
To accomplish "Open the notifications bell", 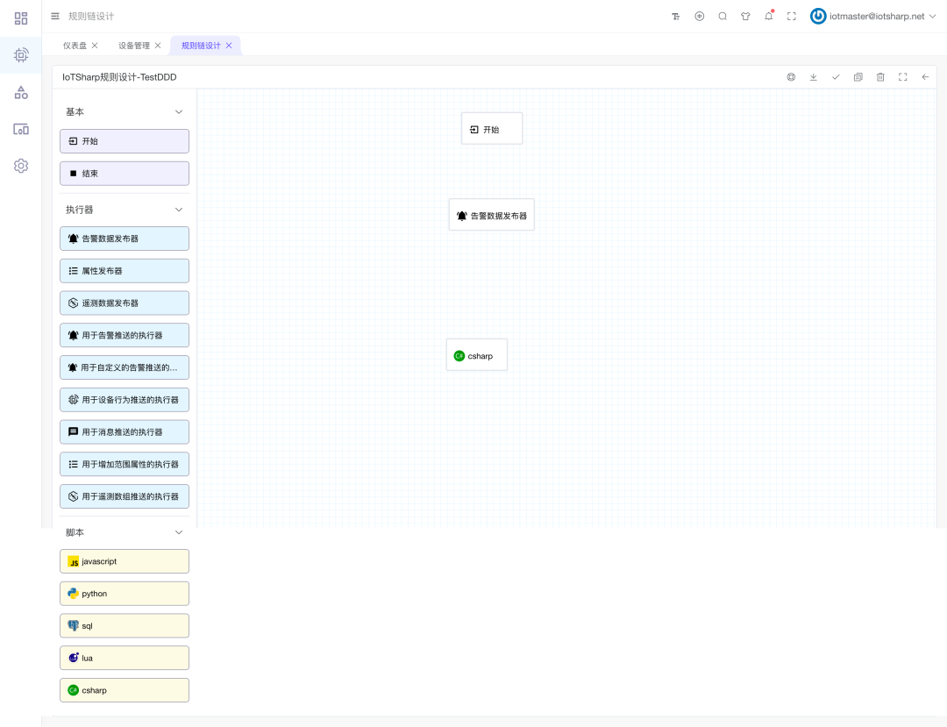I will click(769, 17).
